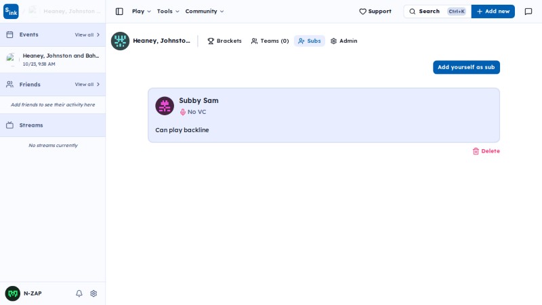Toggle the sidebar panel icon
The image size is (542, 305).
[119, 12]
